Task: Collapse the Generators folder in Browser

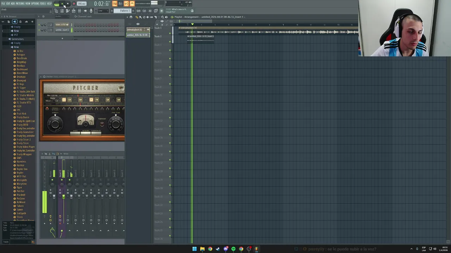Action: point(17,39)
